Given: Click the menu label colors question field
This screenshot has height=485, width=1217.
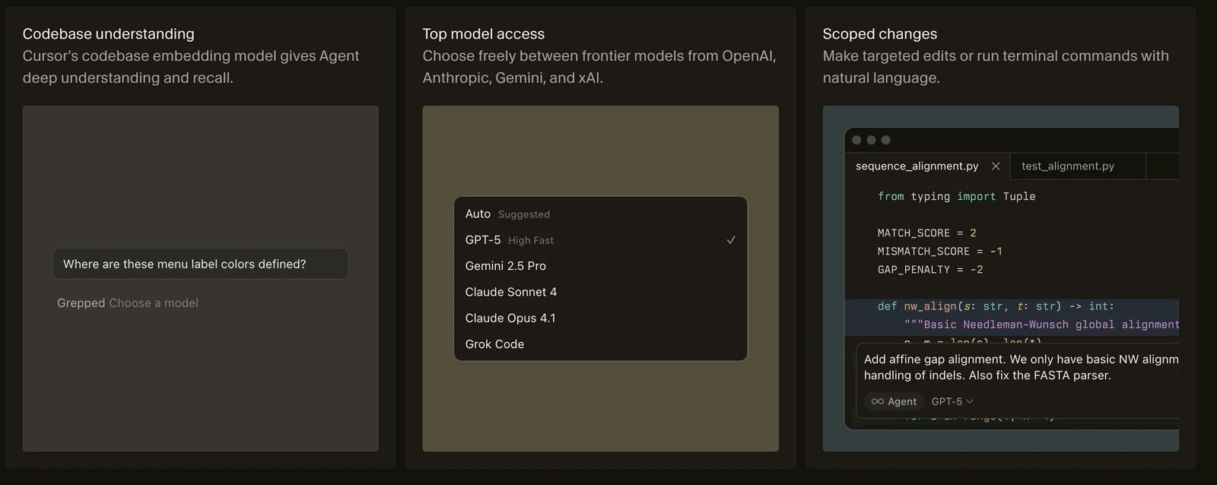Looking at the screenshot, I should pos(200,264).
